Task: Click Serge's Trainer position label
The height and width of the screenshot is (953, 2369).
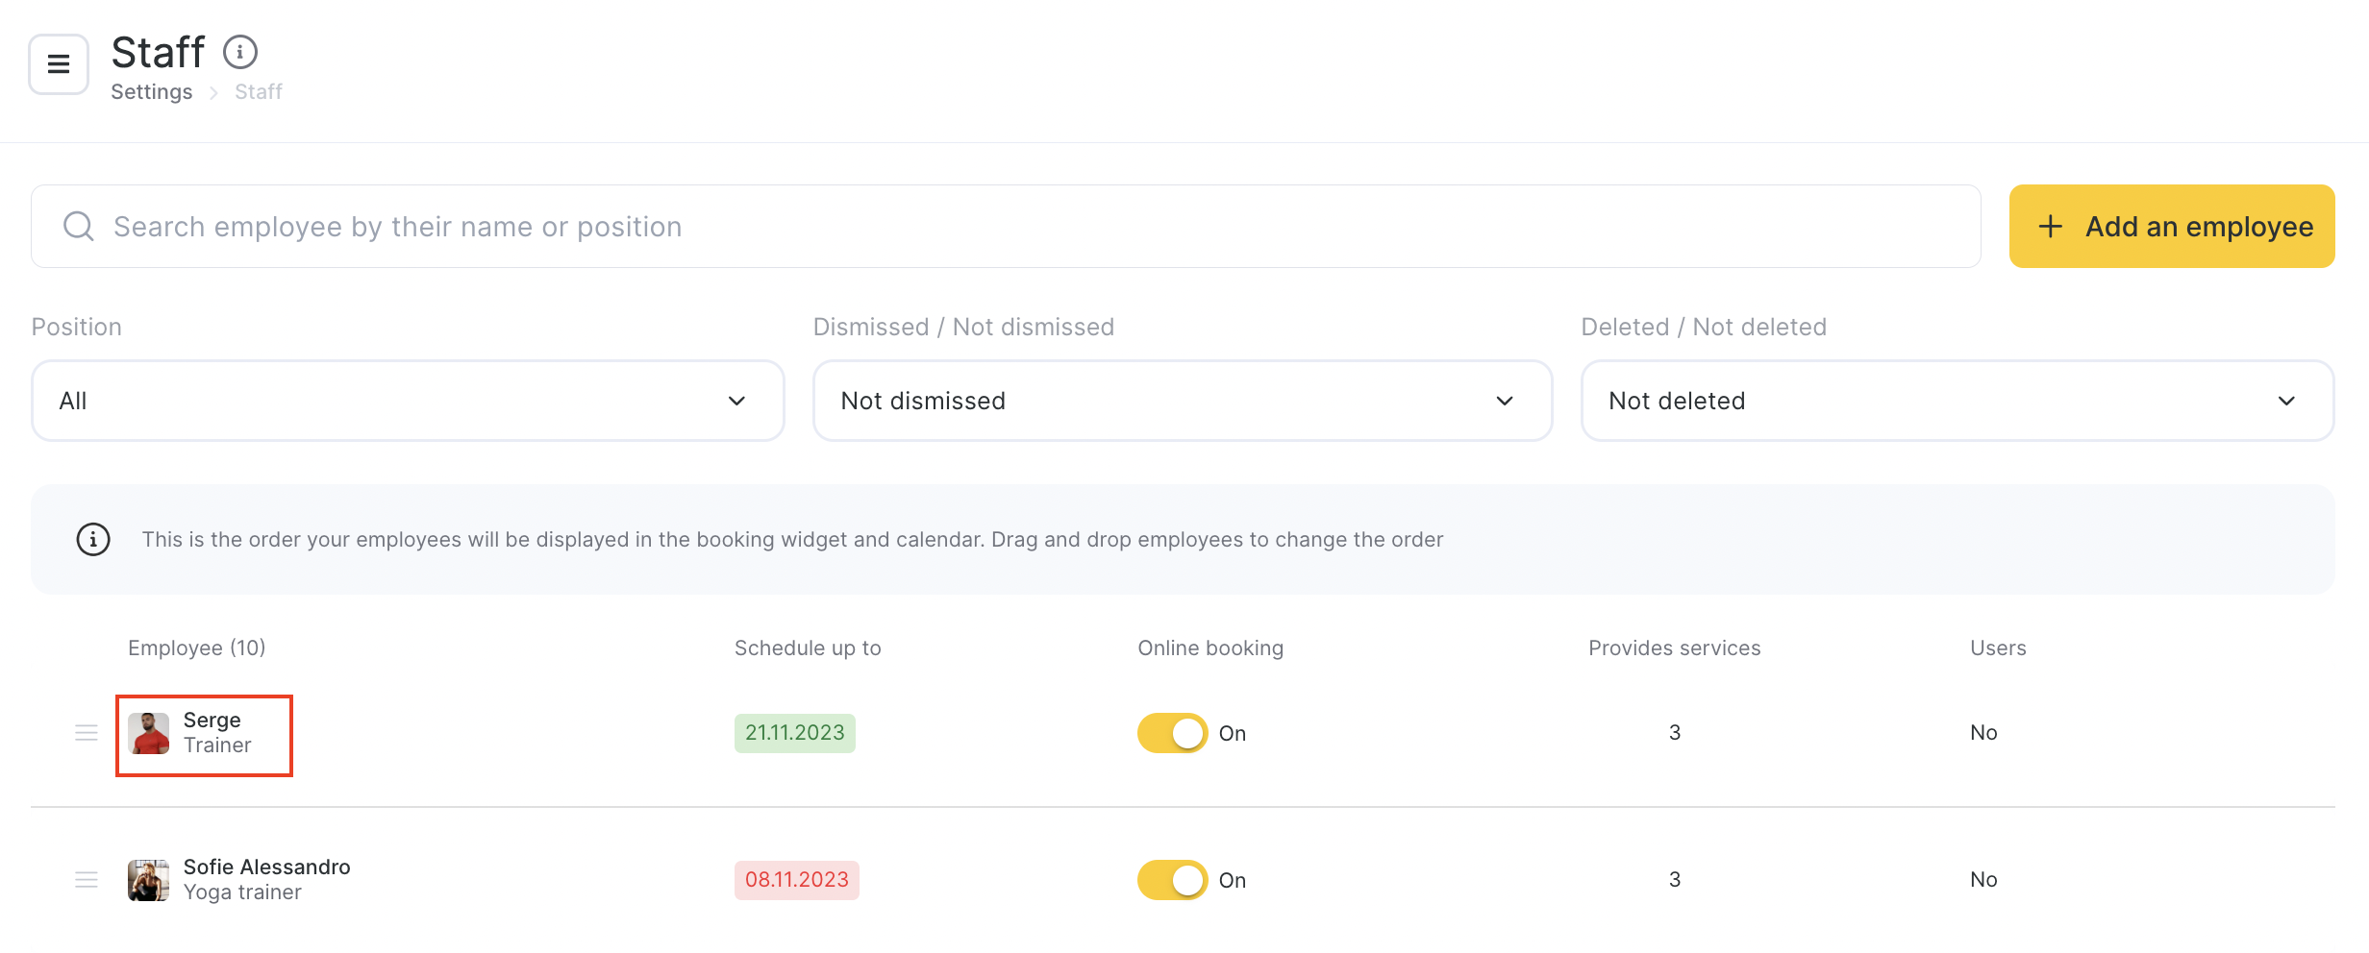Action: pos(217,745)
